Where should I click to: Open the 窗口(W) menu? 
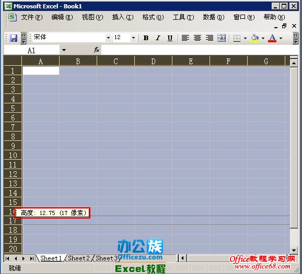click(x=244, y=17)
